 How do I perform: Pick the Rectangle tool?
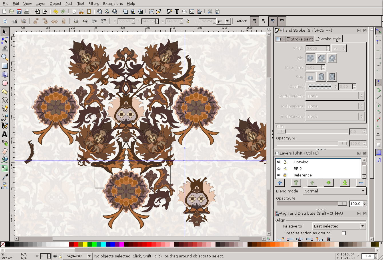pos(5,66)
